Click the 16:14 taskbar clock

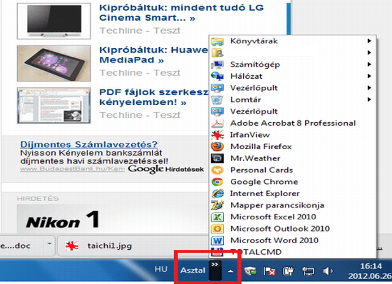[x=371, y=266]
